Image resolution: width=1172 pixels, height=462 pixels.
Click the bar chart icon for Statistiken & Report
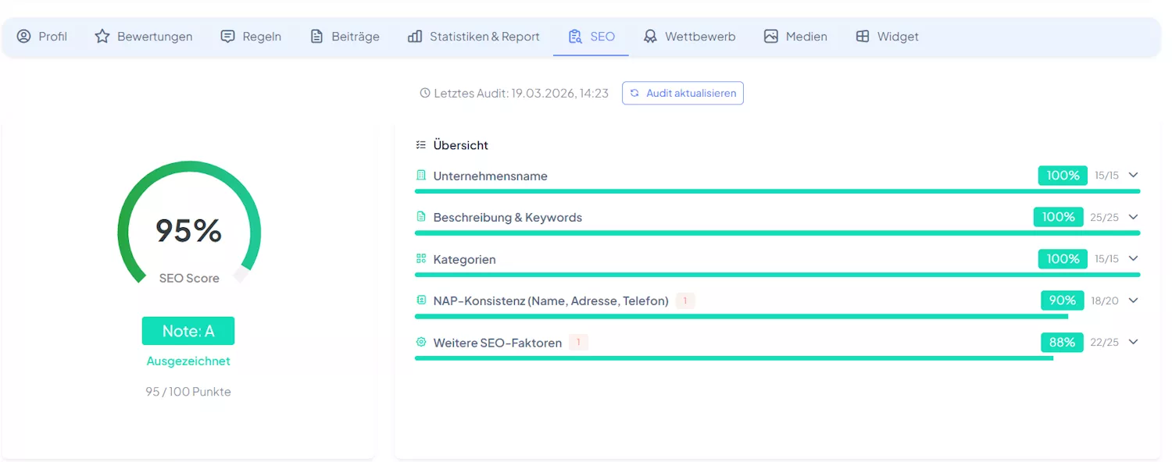point(416,36)
